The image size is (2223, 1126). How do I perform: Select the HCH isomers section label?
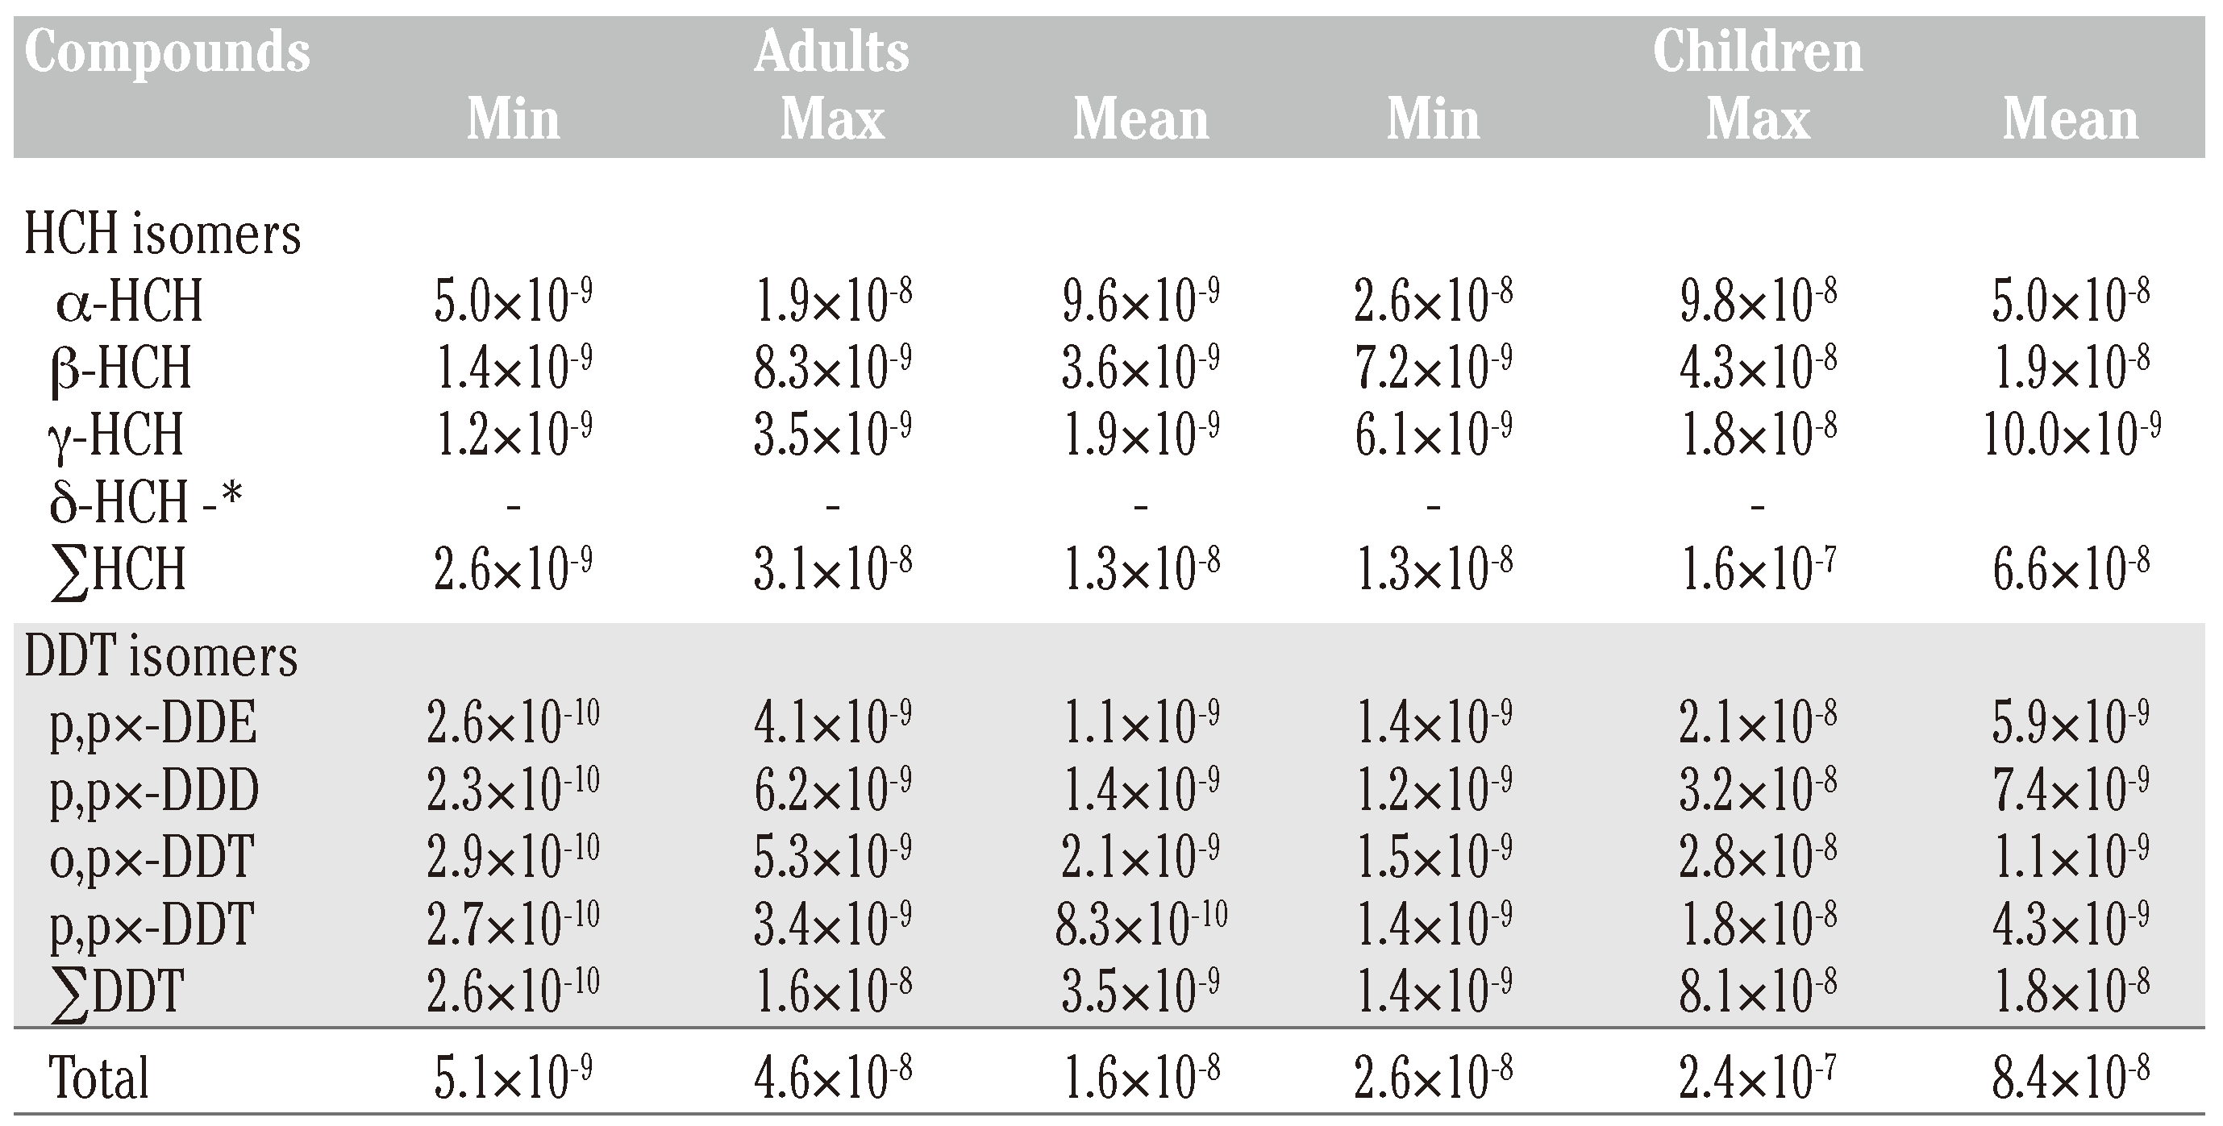[162, 235]
